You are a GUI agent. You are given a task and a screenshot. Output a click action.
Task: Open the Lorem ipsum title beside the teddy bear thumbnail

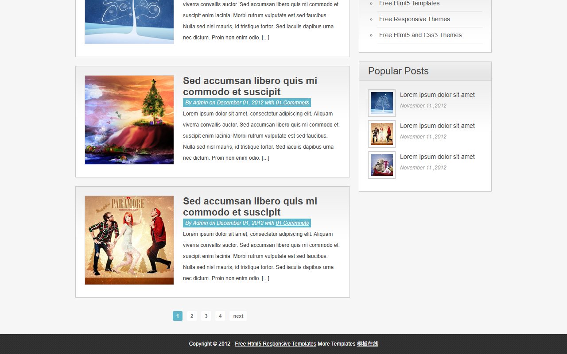(437, 157)
